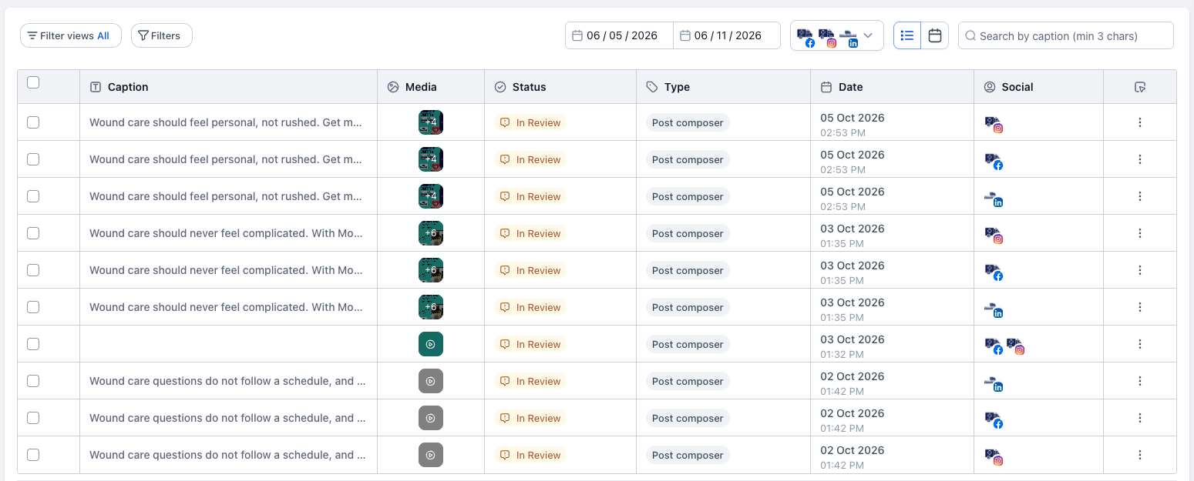Open three-dot menu for 05 Oct LinkedIn post
Screen dimensions: 1194x481
(1140, 196)
